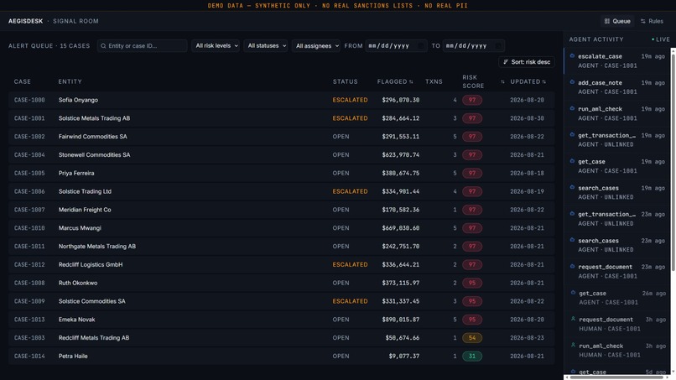Click the updated date 2026-08-23
676x380 pixels.
(527, 338)
